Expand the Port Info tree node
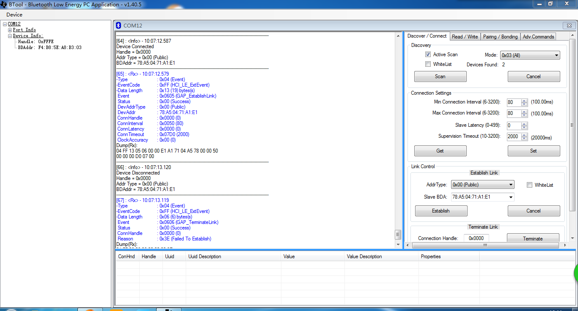This screenshot has width=578, height=311. 10,30
